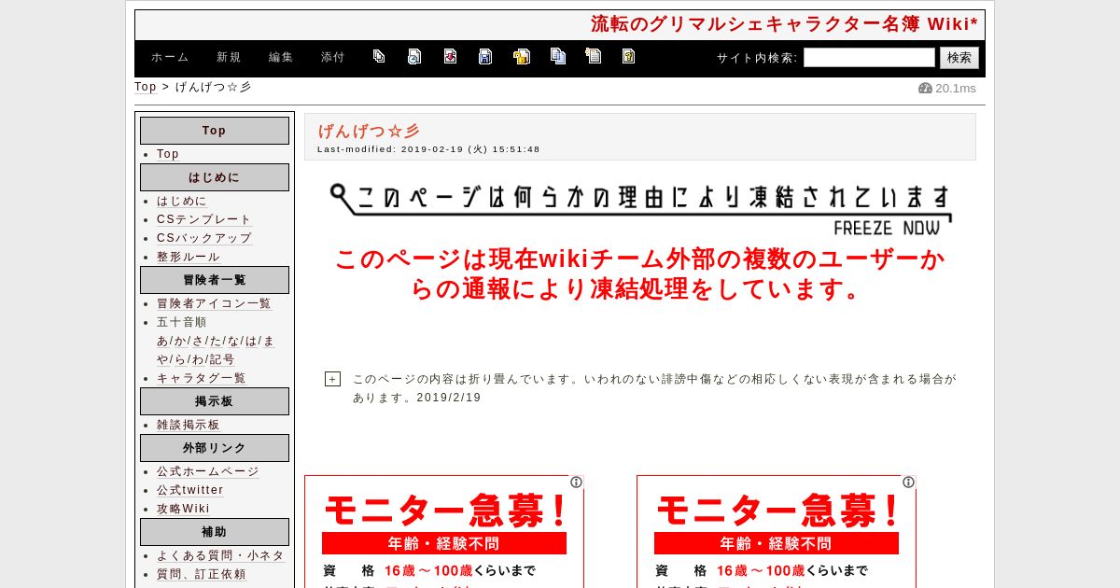The height and width of the screenshot is (588, 1120).
Task: Open the 編集 menu item
Action: [x=281, y=57]
